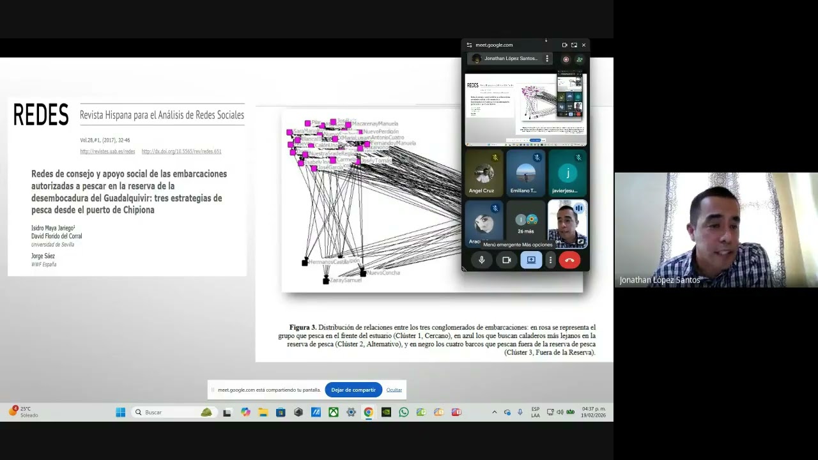Click the site info icon beside meet.google.com
The width and height of the screenshot is (818, 460).
[469, 45]
